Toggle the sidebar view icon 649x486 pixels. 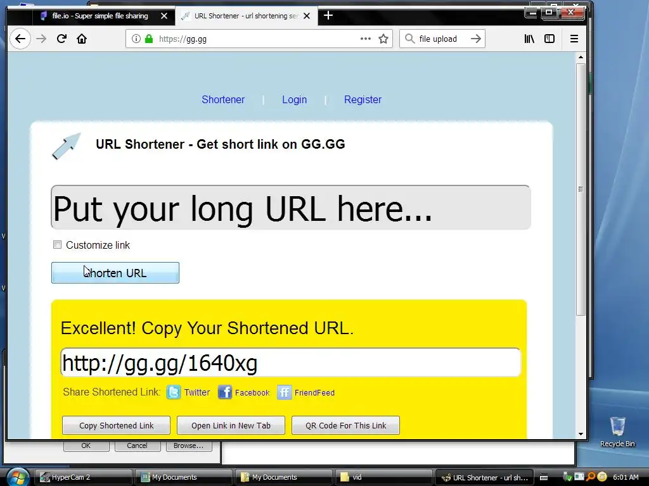point(549,39)
